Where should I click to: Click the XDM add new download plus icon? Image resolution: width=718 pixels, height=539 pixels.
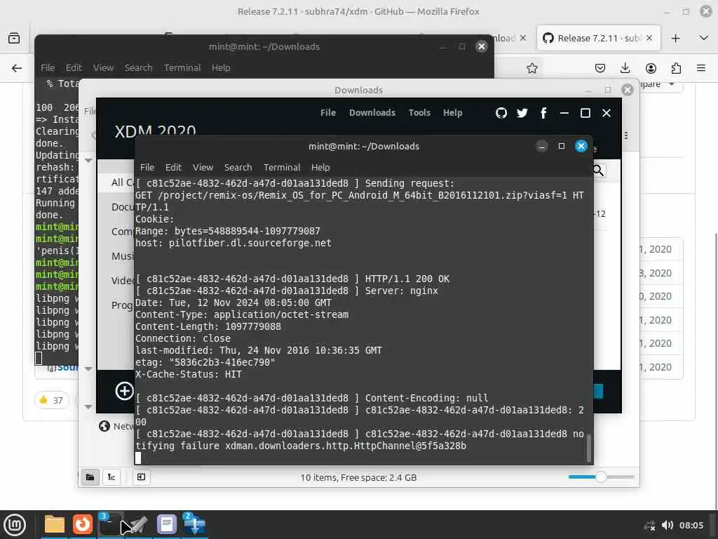click(x=124, y=391)
